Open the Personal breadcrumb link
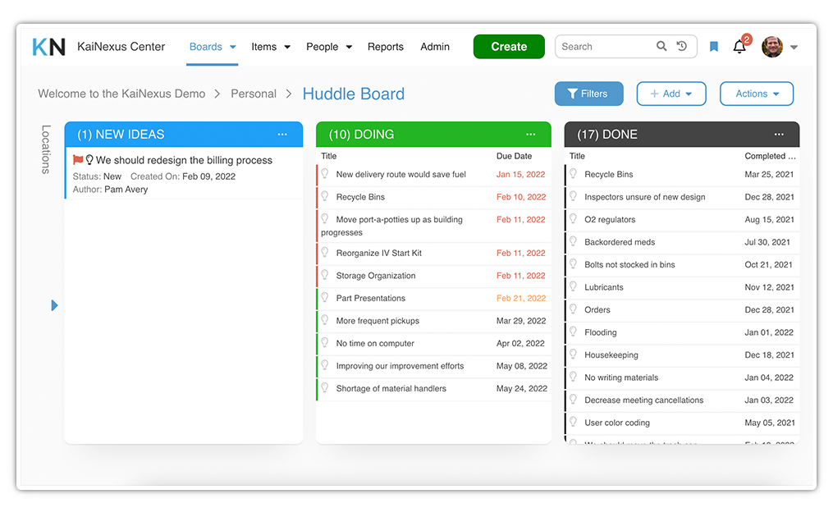Viewport: 833px width, 517px height. [x=254, y=94]
